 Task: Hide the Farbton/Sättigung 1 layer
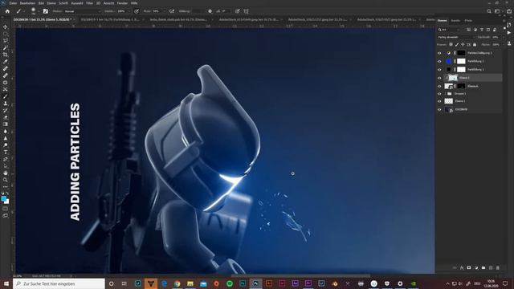pos(439,53)
